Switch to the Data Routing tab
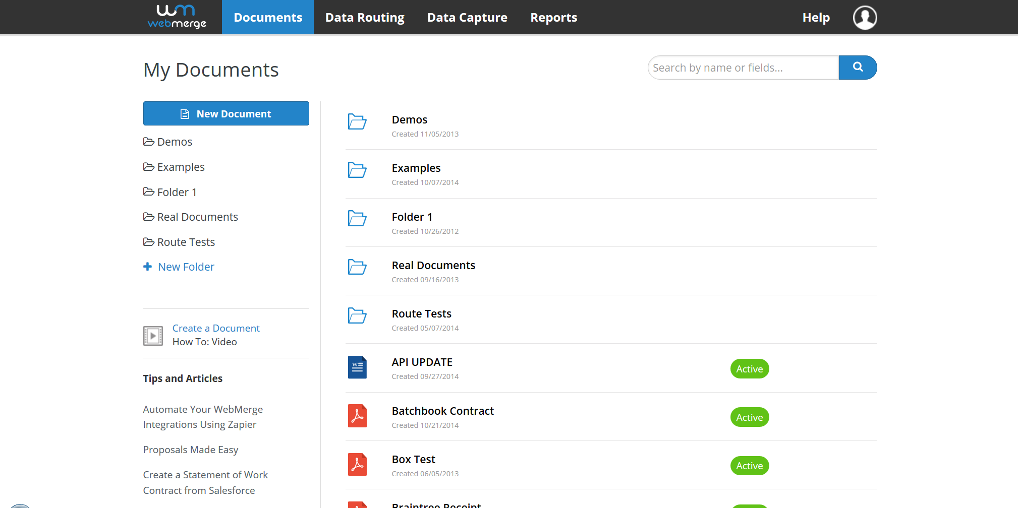1018x508 pixels. pyautogui.click(x=364, y=17)
